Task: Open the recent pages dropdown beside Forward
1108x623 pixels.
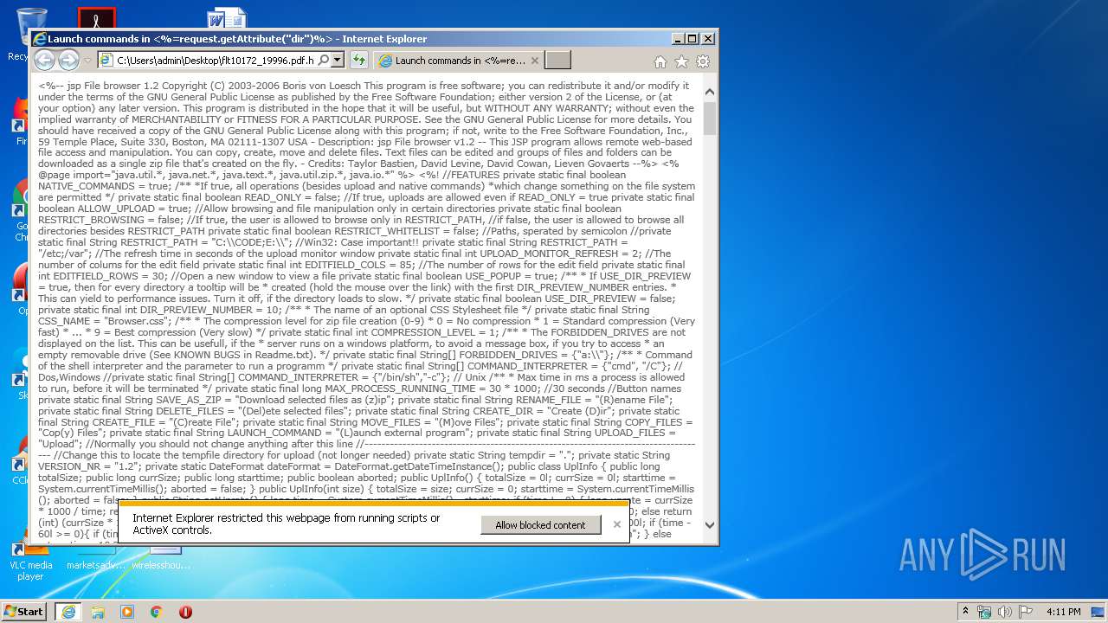Action: (87, 61)
